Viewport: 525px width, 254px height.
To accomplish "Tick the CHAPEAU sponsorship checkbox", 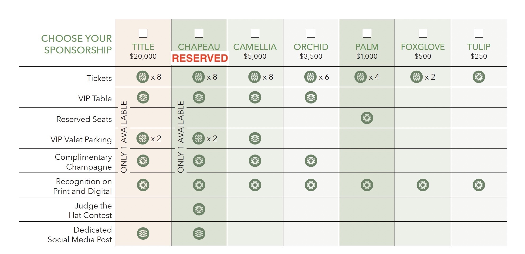I will (199, 33).
